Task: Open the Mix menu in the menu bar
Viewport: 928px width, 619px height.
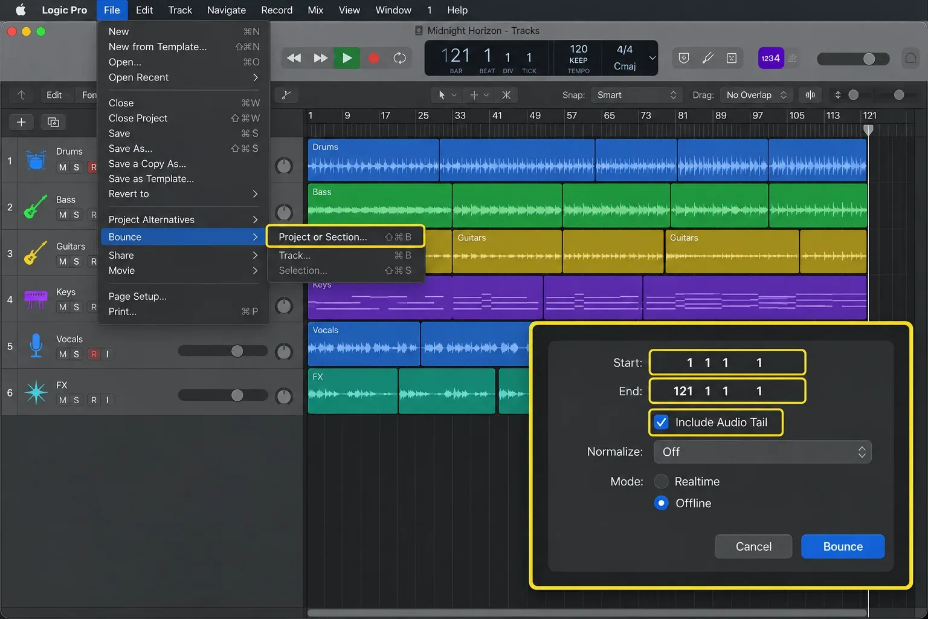Action: click(x=315, y=10)
